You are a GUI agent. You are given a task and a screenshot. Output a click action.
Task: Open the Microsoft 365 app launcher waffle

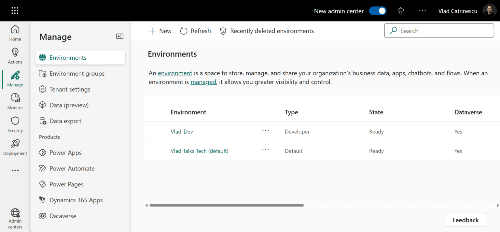15,10
